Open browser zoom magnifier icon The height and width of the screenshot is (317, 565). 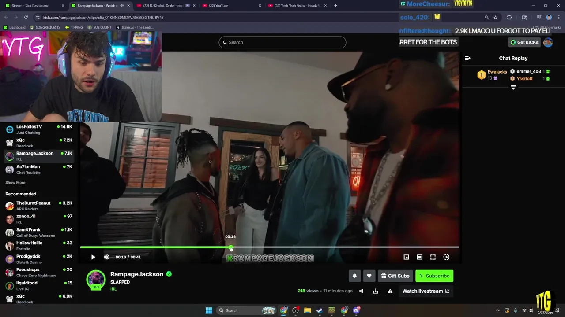point(486,17)
